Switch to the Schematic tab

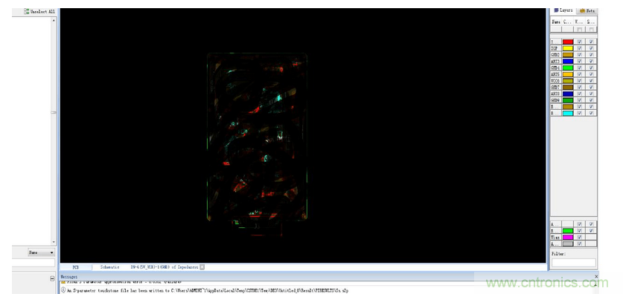109,267
